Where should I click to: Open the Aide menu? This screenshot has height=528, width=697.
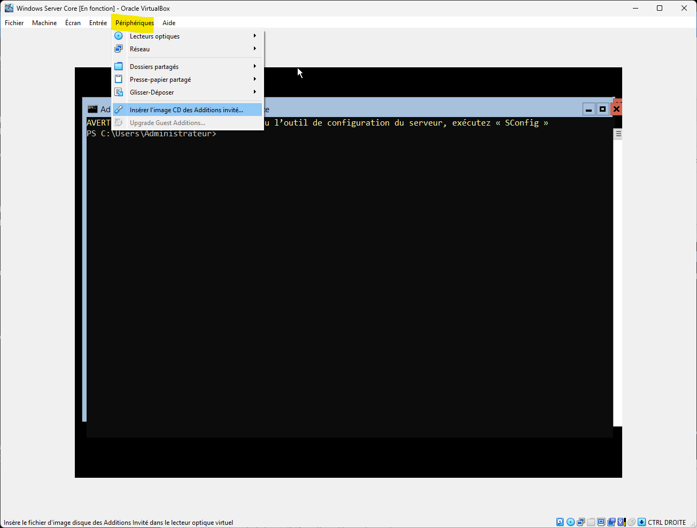169,23
